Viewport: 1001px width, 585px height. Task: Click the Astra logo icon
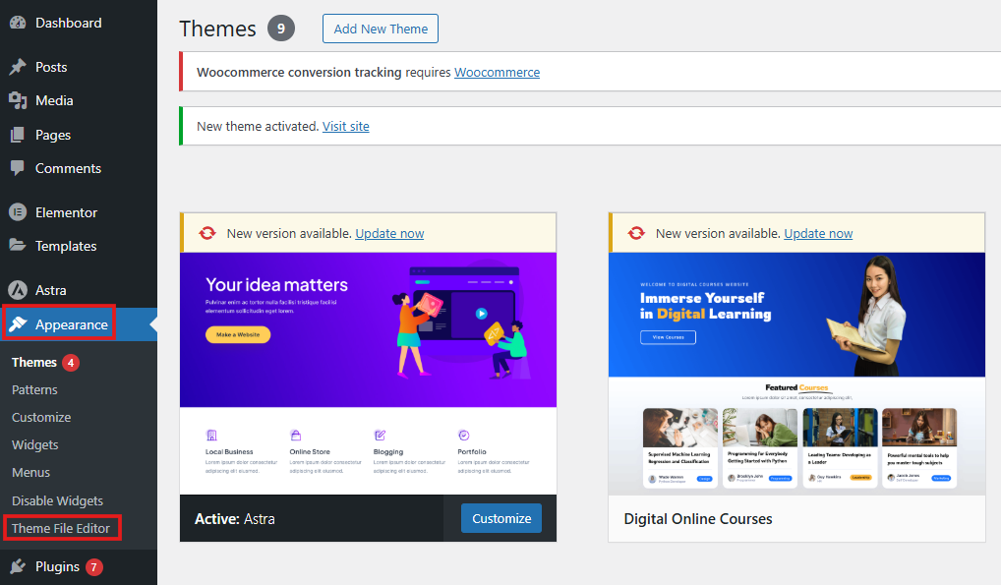pos(17,290)
